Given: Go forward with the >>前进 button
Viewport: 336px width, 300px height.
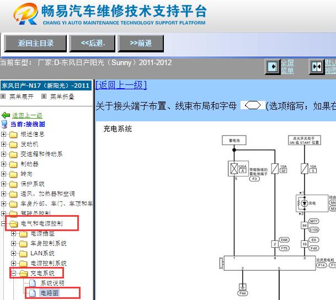Looking at the screenshot, I should tap(141, 44).
